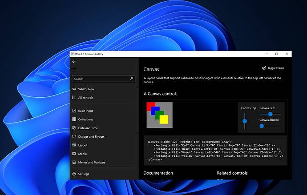
Task: Toggle the app theme
Action: [x=273, y=68]
